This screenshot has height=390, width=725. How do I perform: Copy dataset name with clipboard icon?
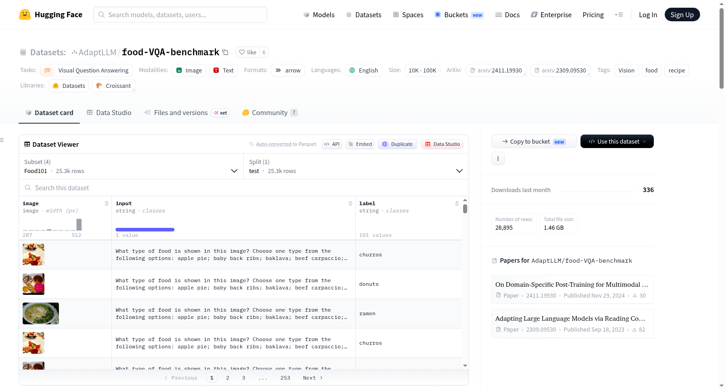point(225,52)
